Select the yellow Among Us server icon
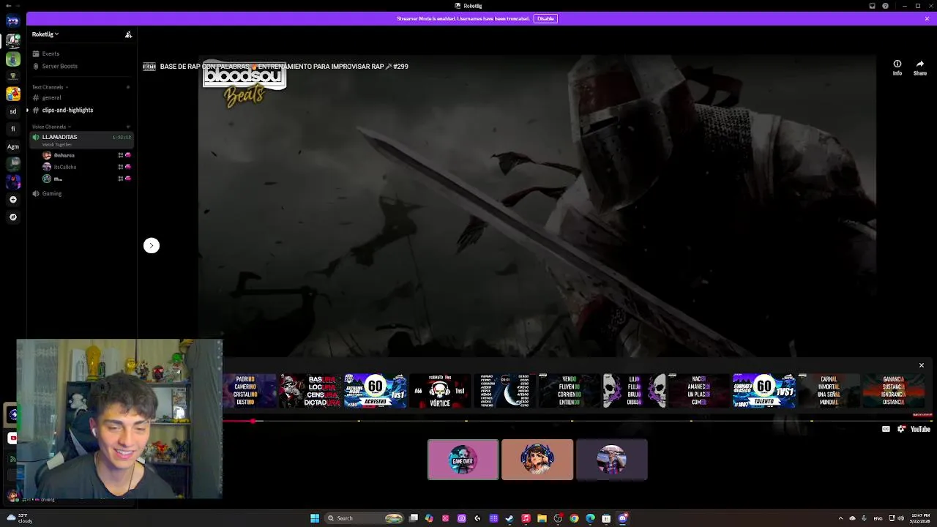 [13, 94]
